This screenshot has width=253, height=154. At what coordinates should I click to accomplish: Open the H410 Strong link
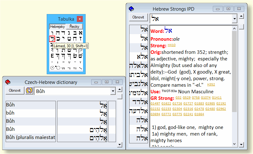(x=171, y=45)
